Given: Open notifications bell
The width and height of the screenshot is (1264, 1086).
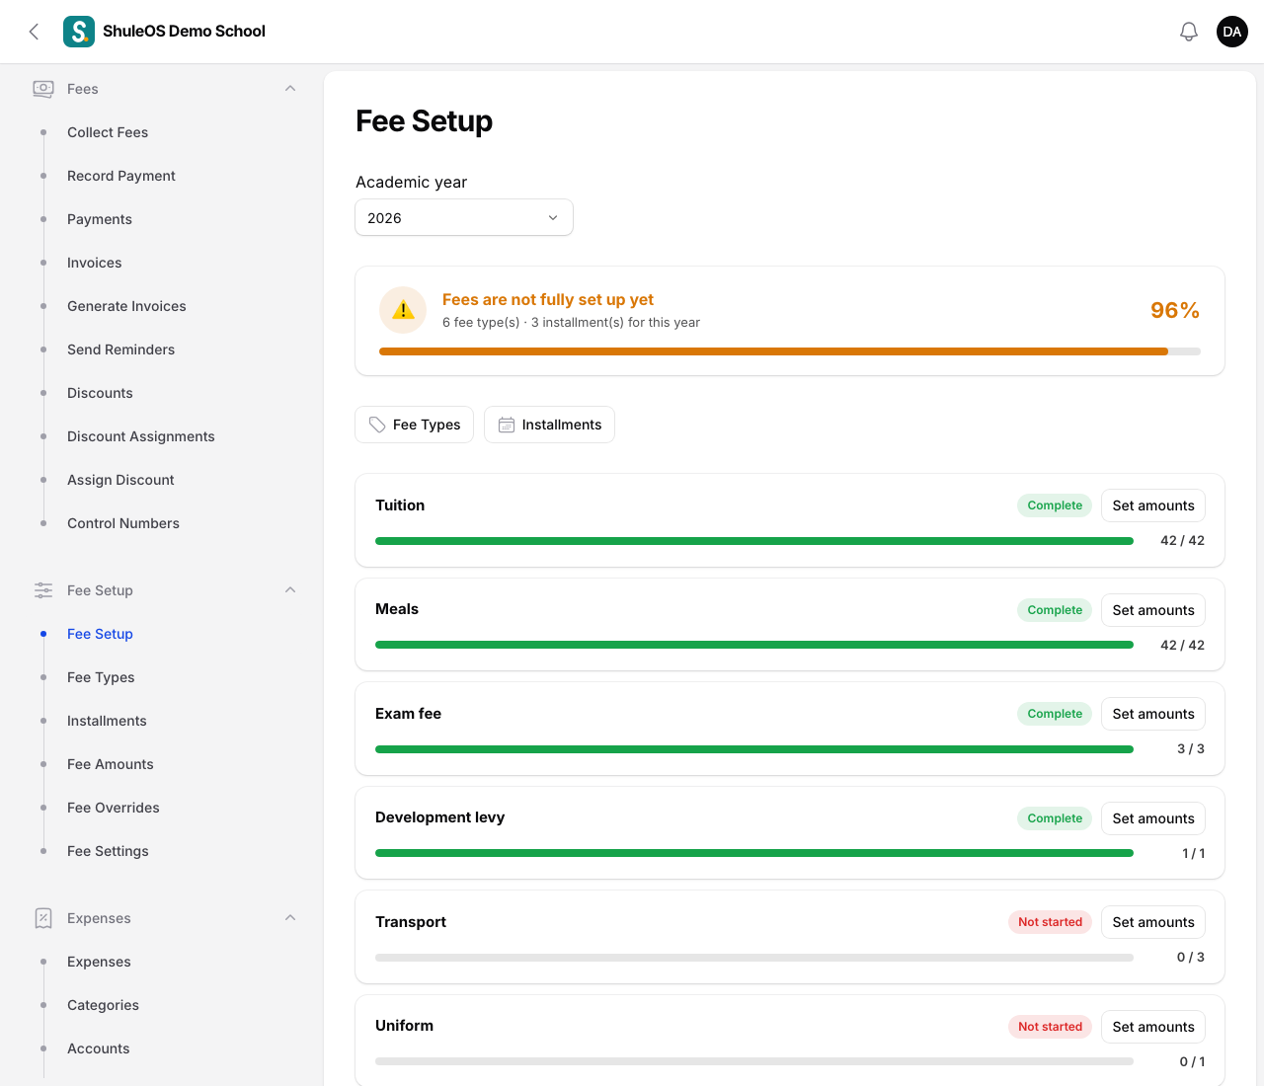Looking at the screenshot, I should (x=1189, y=32).
